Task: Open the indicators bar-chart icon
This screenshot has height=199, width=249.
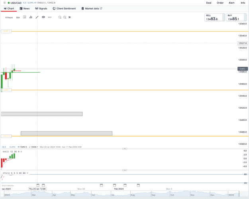Action: [31, 17]
